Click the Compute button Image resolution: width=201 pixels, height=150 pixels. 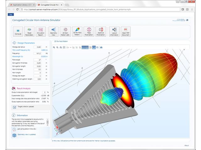18,31
